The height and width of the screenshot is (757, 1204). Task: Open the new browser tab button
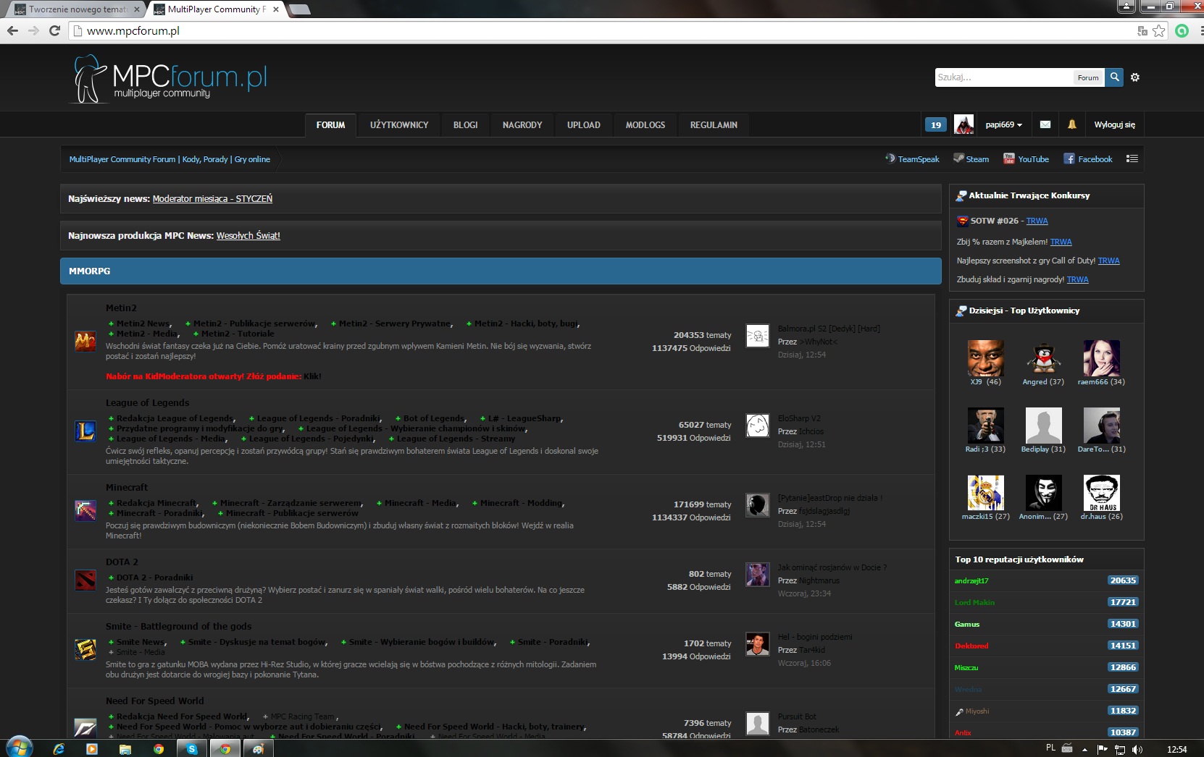pyautogui.click(x=299, y=9)
